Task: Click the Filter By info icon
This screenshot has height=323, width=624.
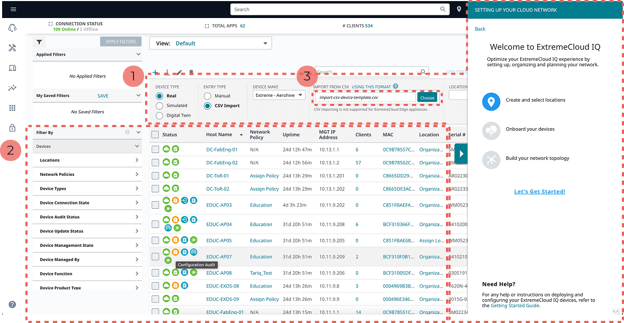Action: click(x=127, y=132)
